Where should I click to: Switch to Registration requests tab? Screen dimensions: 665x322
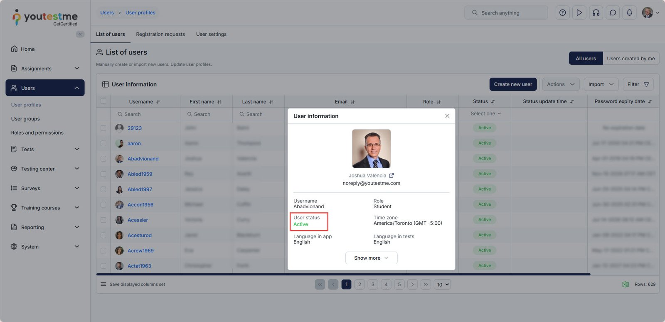160,34
